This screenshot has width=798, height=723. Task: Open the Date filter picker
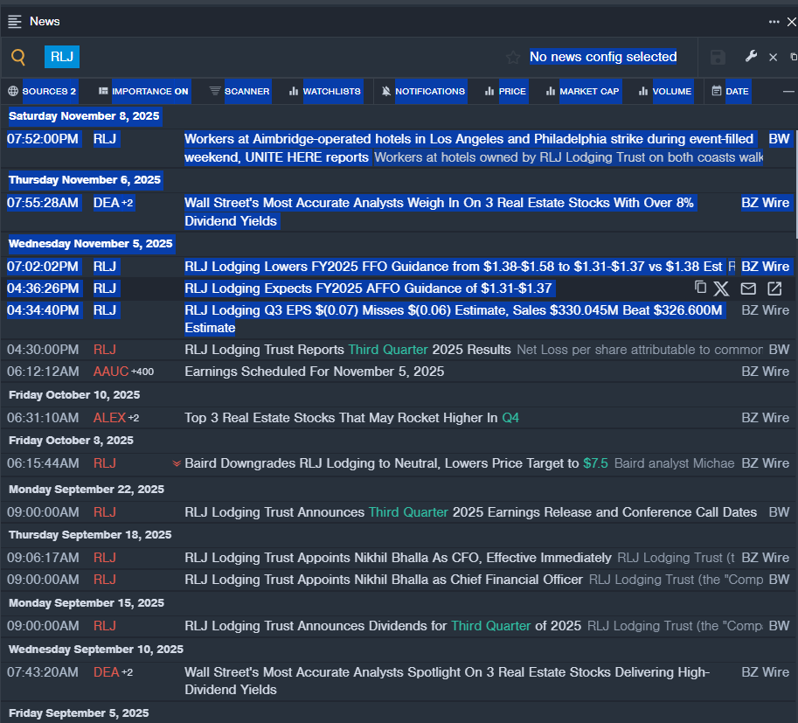tap(730, 91)
